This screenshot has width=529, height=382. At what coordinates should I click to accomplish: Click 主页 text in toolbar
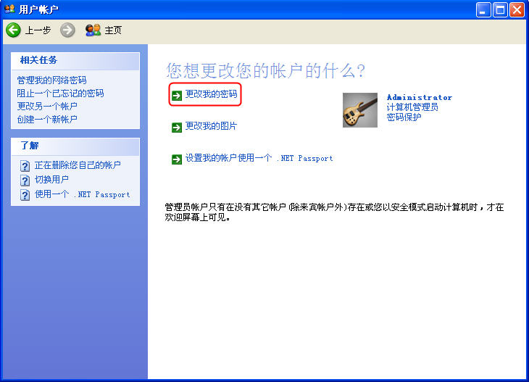point(113,30)
